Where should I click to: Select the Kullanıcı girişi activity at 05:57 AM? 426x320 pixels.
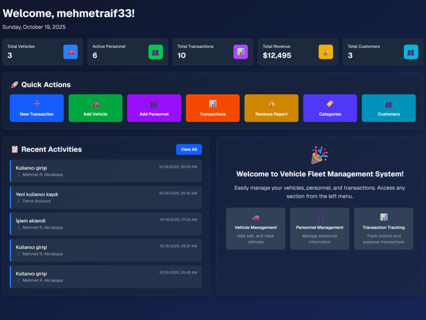(106, 250)
